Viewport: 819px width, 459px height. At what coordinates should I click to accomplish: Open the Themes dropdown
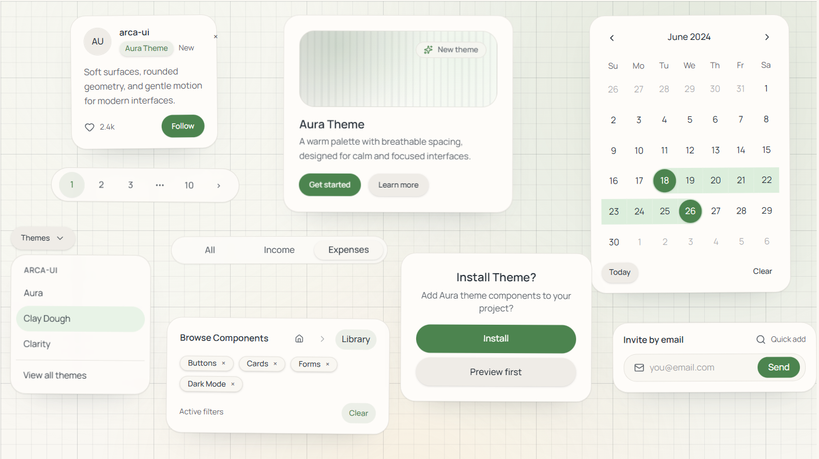click(x=42, y=238)
